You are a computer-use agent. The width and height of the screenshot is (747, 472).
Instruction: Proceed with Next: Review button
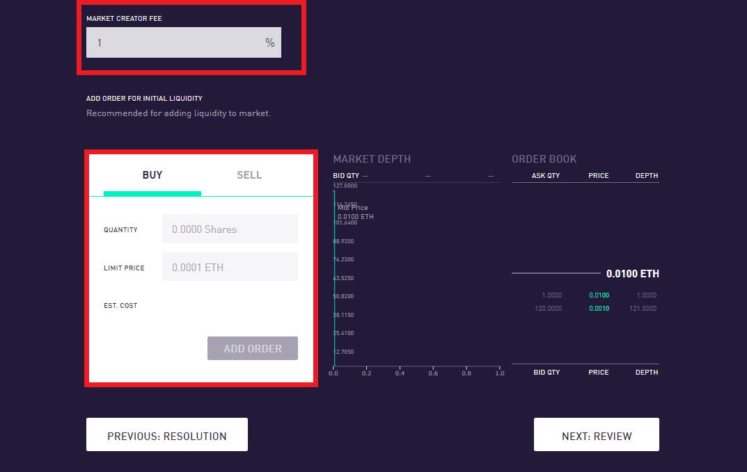click(597, 434)
